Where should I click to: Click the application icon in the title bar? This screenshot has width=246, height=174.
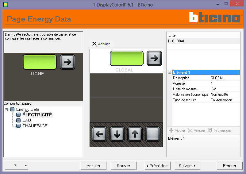[6, 5]
